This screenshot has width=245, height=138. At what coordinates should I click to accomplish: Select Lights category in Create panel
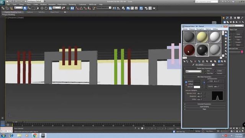tap(231, 22)
